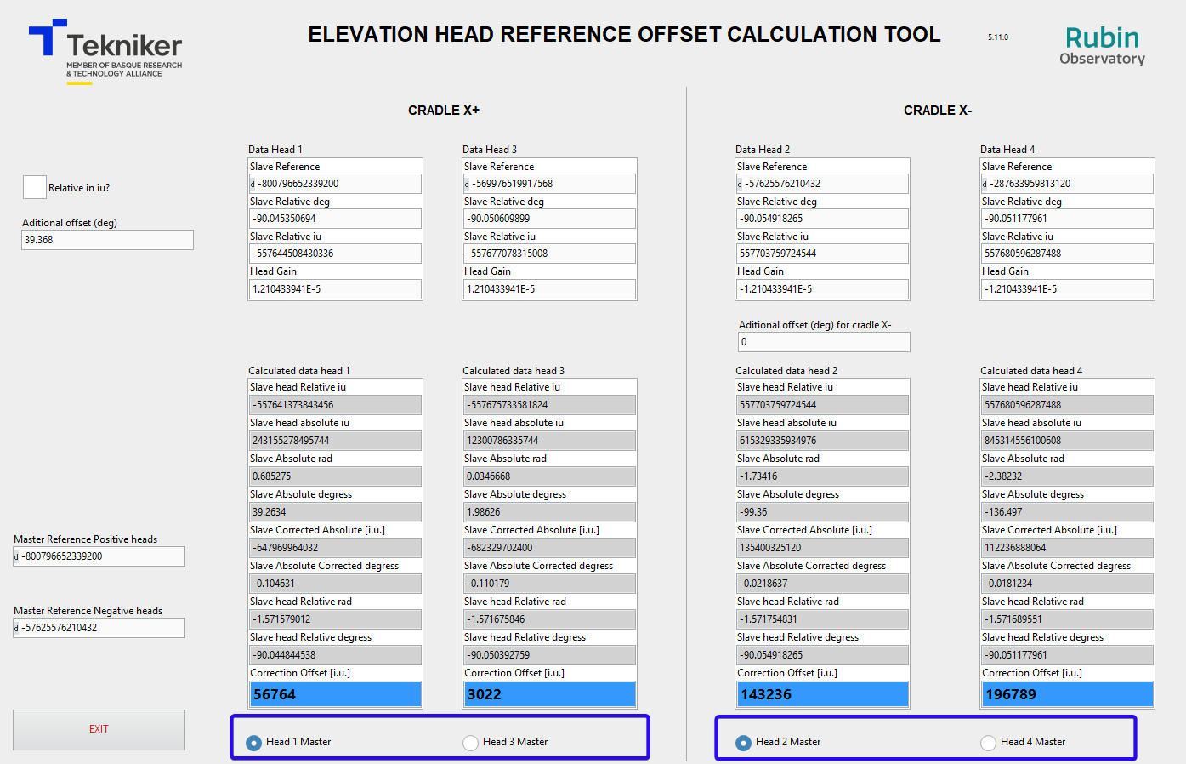Click Data Head 2 Slave Reference field
The image size is (1186, 764).
822,184
